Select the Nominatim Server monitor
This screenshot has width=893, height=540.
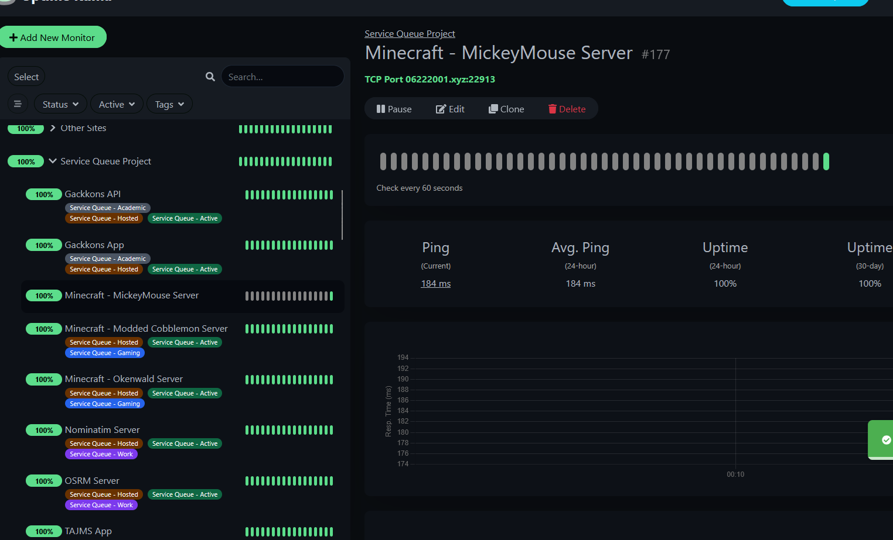tap(103, 430)
